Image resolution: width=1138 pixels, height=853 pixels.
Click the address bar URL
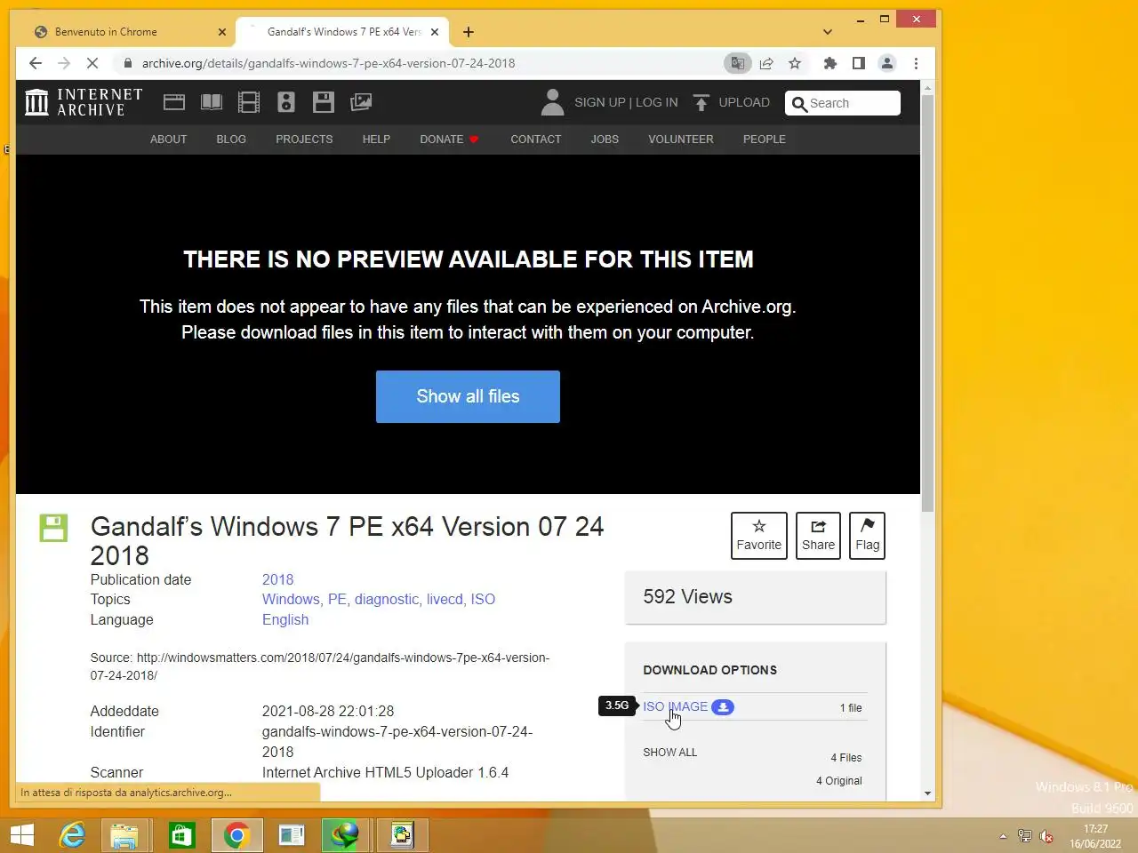329,63
